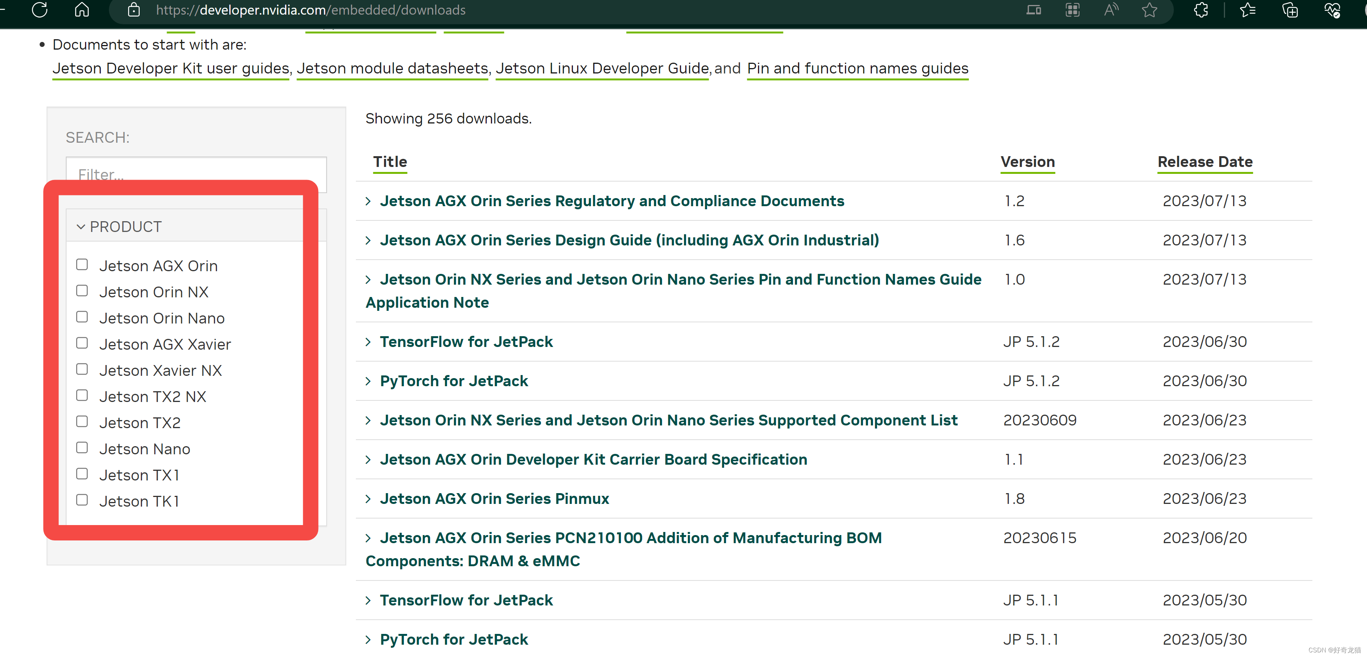Open Browser essentials heart icon
This screenshot has width=1367, height=657.
click(x=1332, y=10)
